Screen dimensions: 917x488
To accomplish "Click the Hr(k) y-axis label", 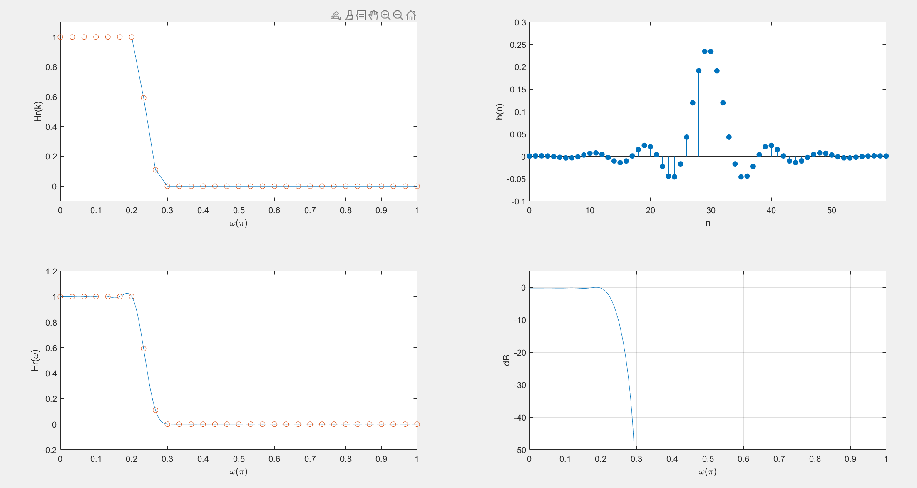I will [x=38, y=112].
